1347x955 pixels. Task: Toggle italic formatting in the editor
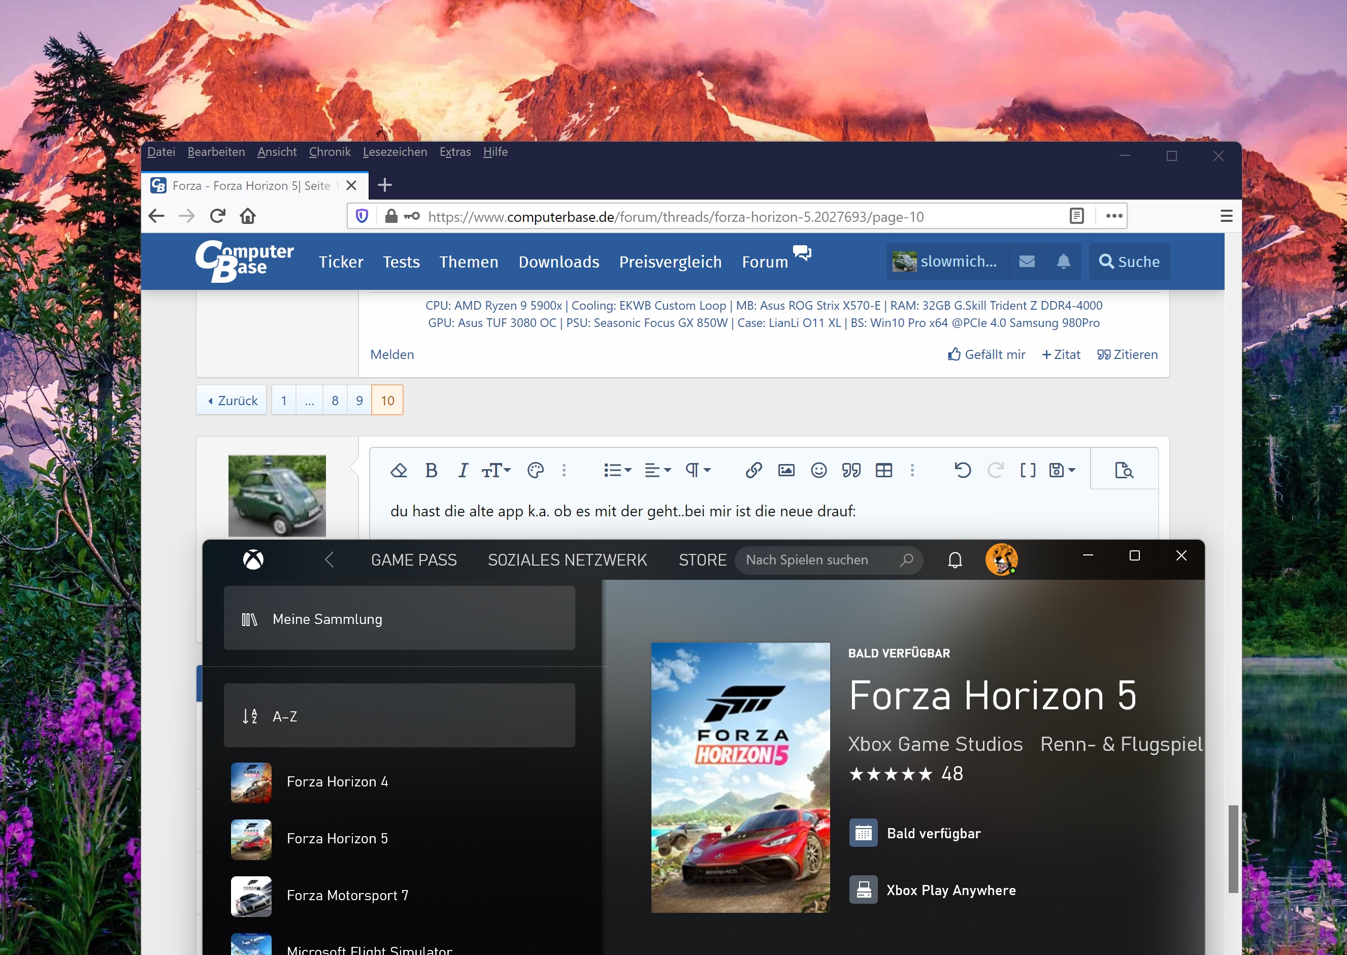coord(463,470)
